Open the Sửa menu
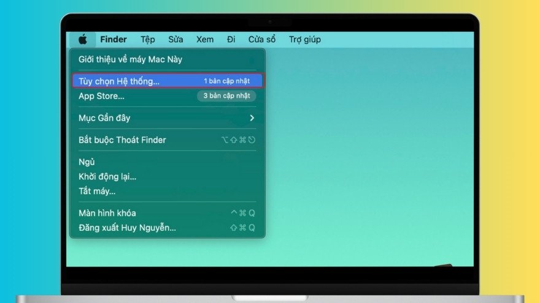540x303 pixels. pyautogui.click(x=175, y=40)
